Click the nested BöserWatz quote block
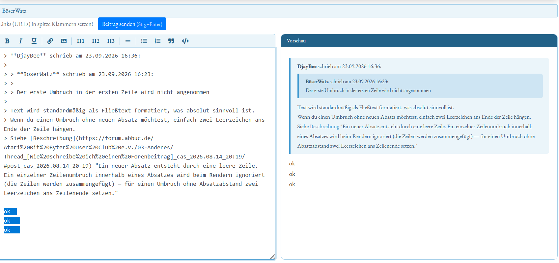 pos(420,86)
